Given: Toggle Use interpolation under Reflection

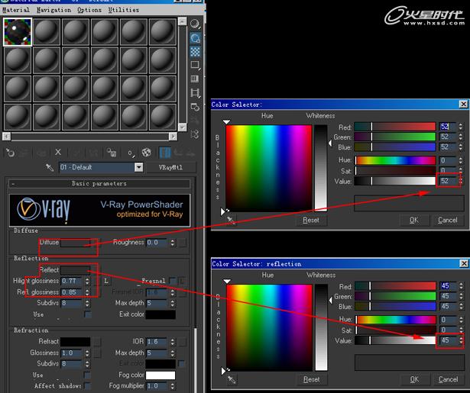Looking at the screenshot, I should click(87, 314).
